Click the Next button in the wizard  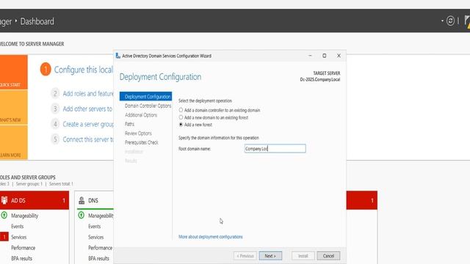[x=270, y=256]
